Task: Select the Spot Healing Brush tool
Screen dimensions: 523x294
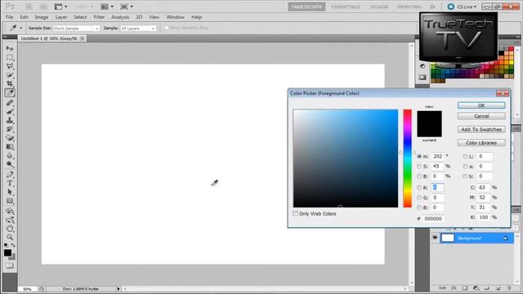Action: (x=10, y=103)
